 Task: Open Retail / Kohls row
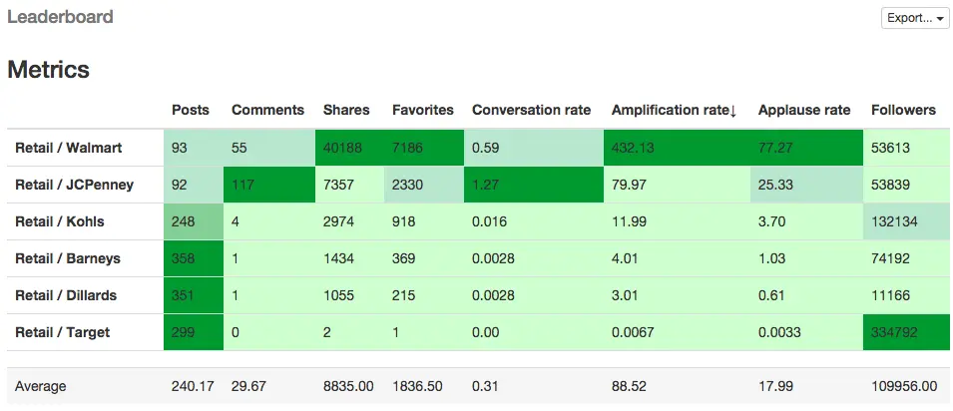[60, 221]
